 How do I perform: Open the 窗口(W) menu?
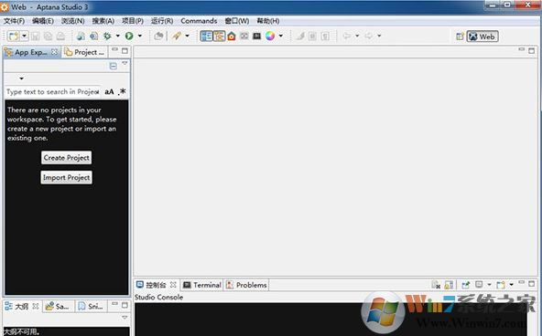237,21
